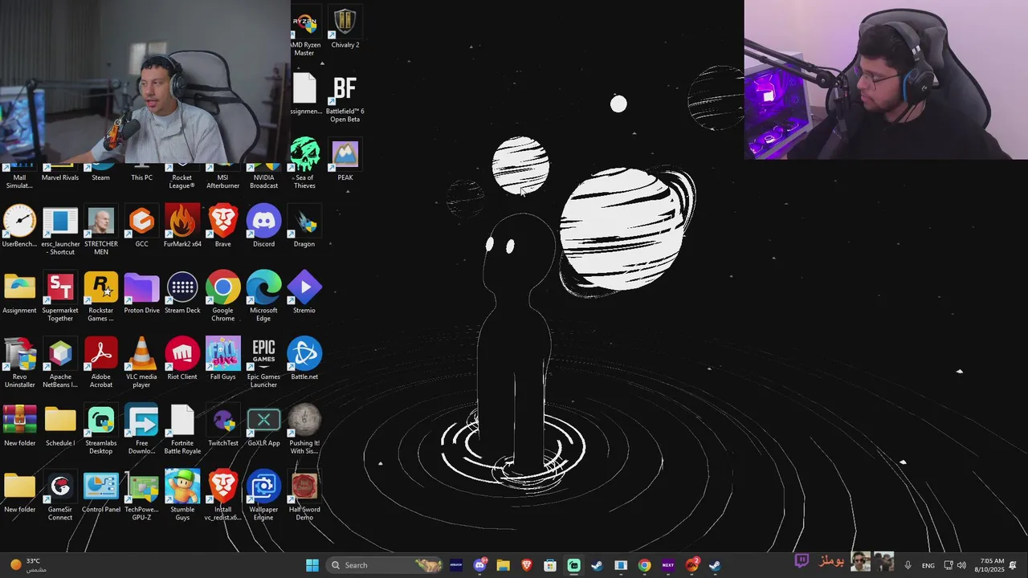Open Rockstar Games launcher icon
The height and width of the screenshot is (578, 1028).
pyautogui.click(x=101, y=297)
